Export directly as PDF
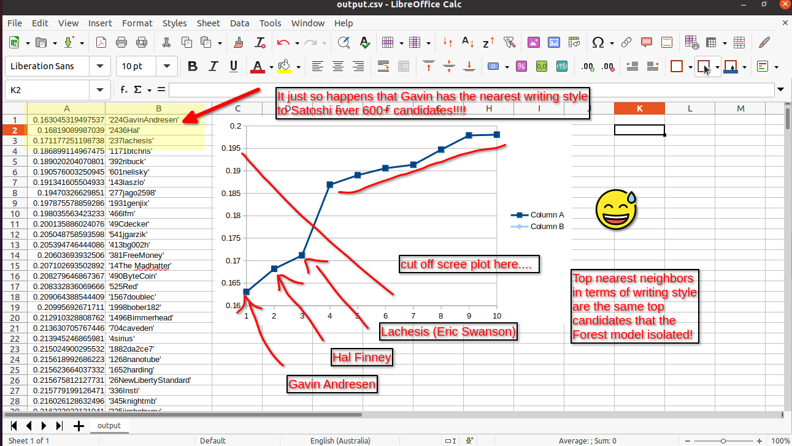This screenshot has height=446, width=792. click(x=100, y=42)
